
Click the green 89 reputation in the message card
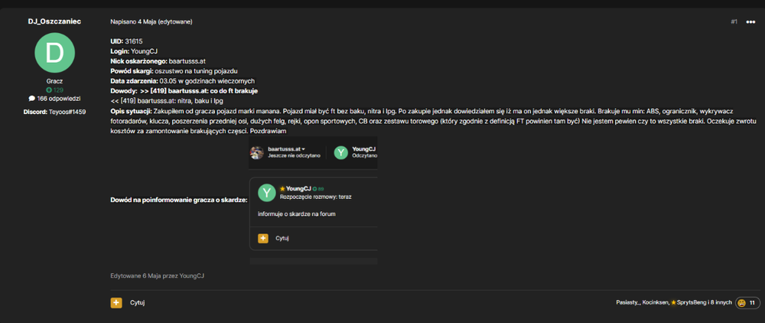coord(321,189)
